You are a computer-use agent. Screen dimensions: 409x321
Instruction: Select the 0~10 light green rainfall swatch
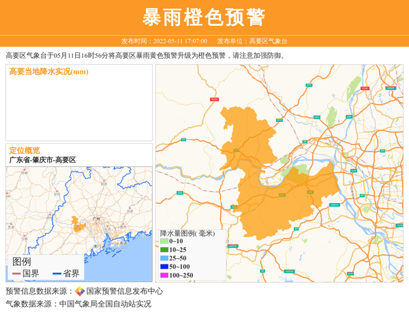164,241
